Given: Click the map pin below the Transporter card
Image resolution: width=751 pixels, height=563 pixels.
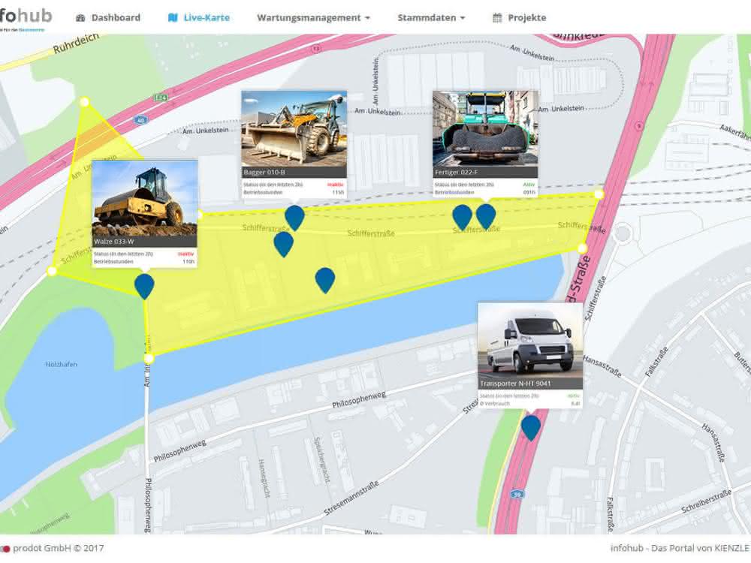Looking at the screenshot, I should pos(531,428).
